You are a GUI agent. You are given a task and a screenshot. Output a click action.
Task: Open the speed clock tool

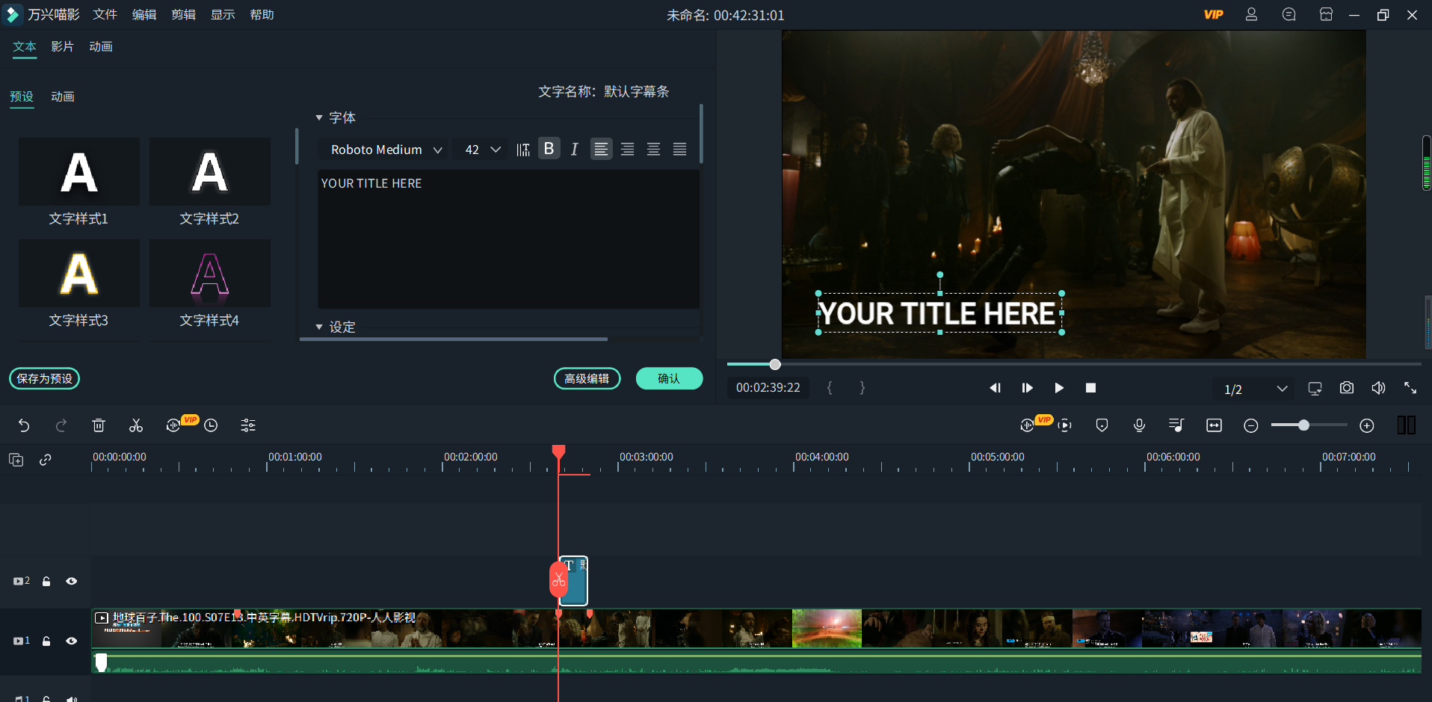point(211,425)
